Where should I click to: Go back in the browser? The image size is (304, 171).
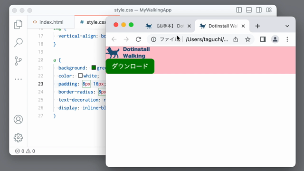pos(114,39)
